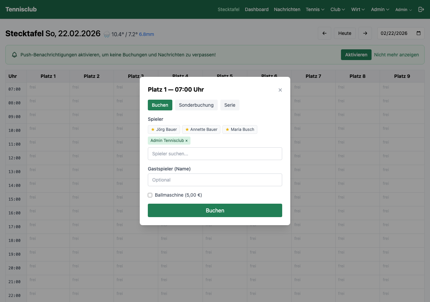This screenshot has width=430, height=302.
Task: Go to previous day arrow
Action: click(x=325, y=33)
